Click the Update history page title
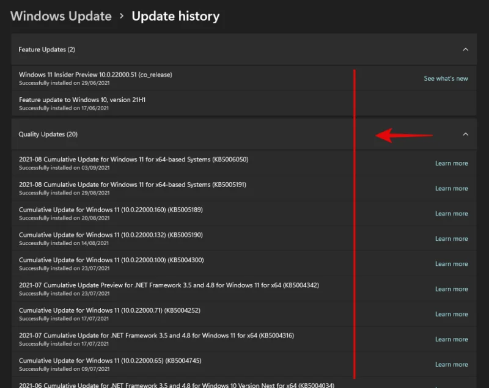Image resolution: width=489 pixels, height=388 pixels. click(x=175, y=16)
